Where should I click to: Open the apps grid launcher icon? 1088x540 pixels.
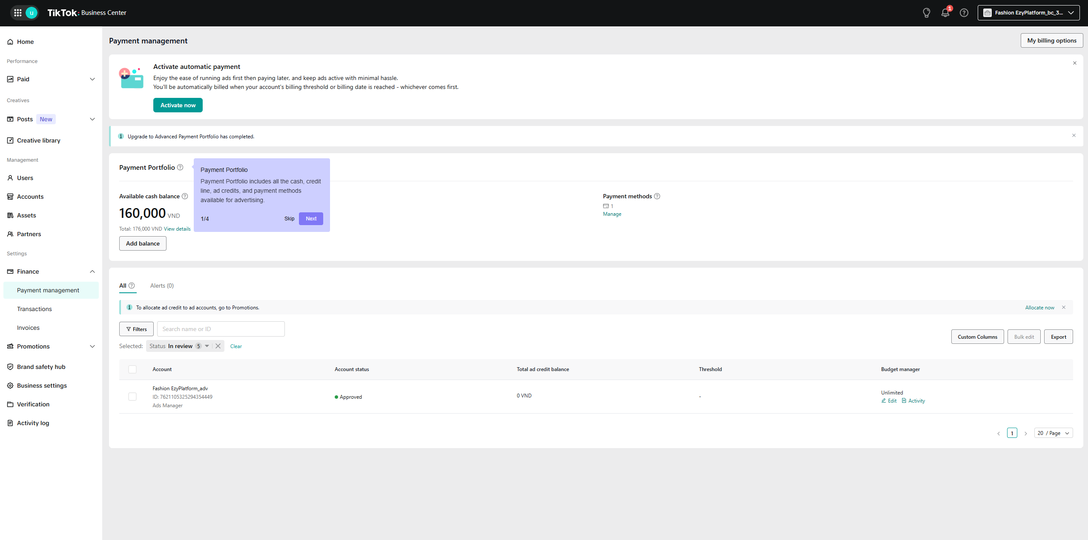pyautogui.click(x=18, y=13)
